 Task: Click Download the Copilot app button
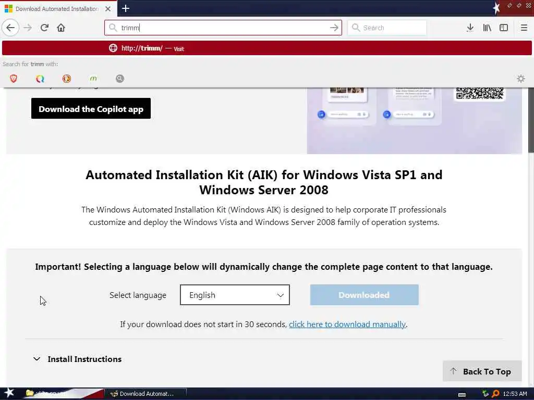pos(91,108)
